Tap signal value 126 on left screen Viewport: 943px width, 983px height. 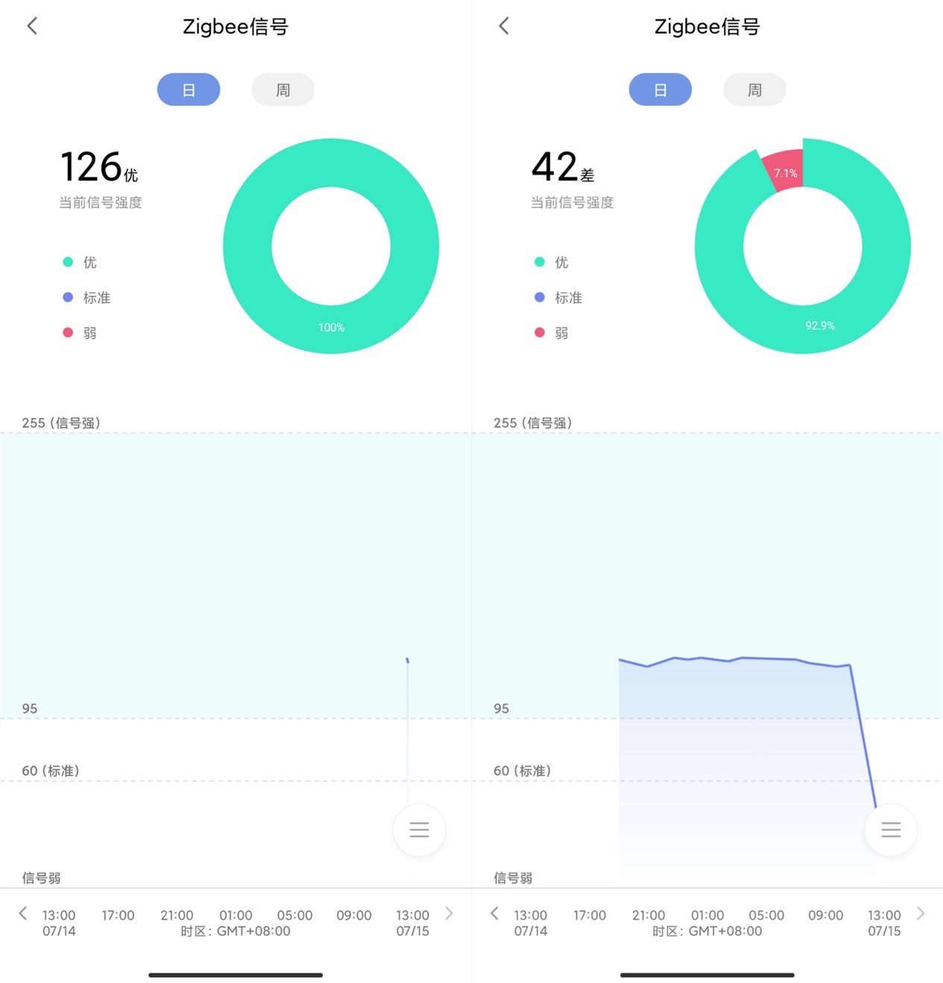[90, 166]
